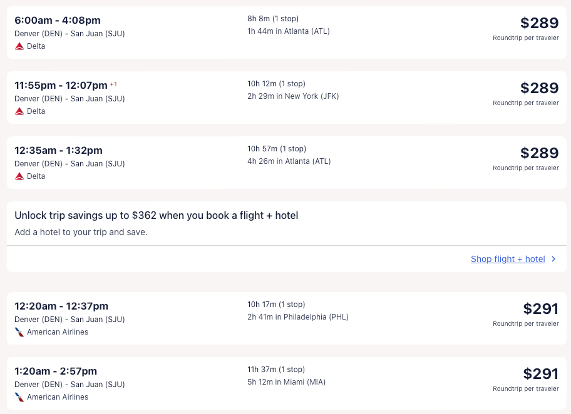
Task: Select the 11:55pm - 12:07pm Delta flight
Action: (x=61, y=86)
